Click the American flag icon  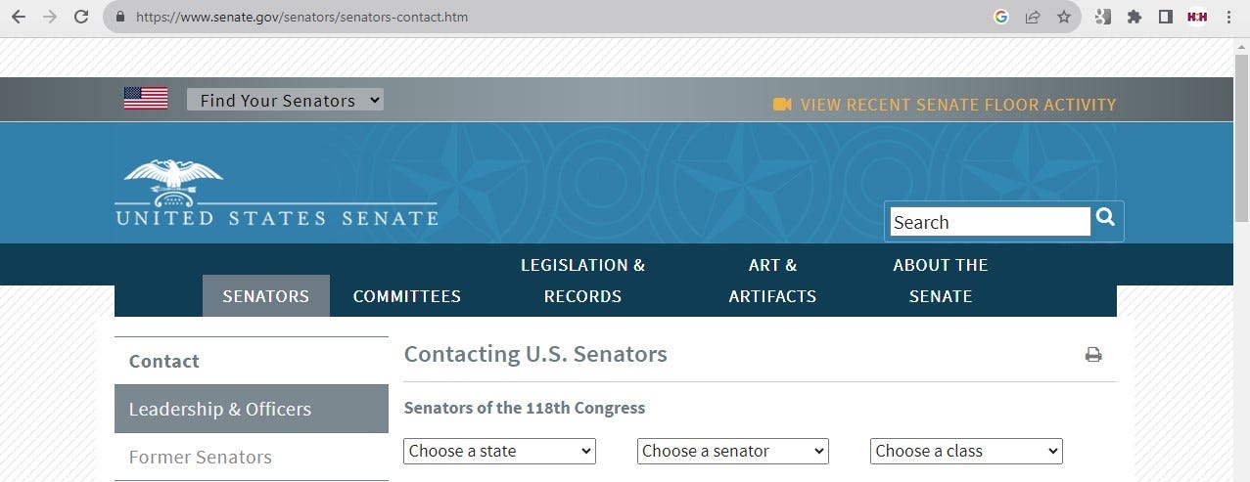coord(146,99)
